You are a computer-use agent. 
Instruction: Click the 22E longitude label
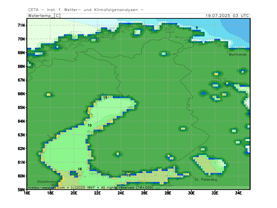[x=97, y=193]
